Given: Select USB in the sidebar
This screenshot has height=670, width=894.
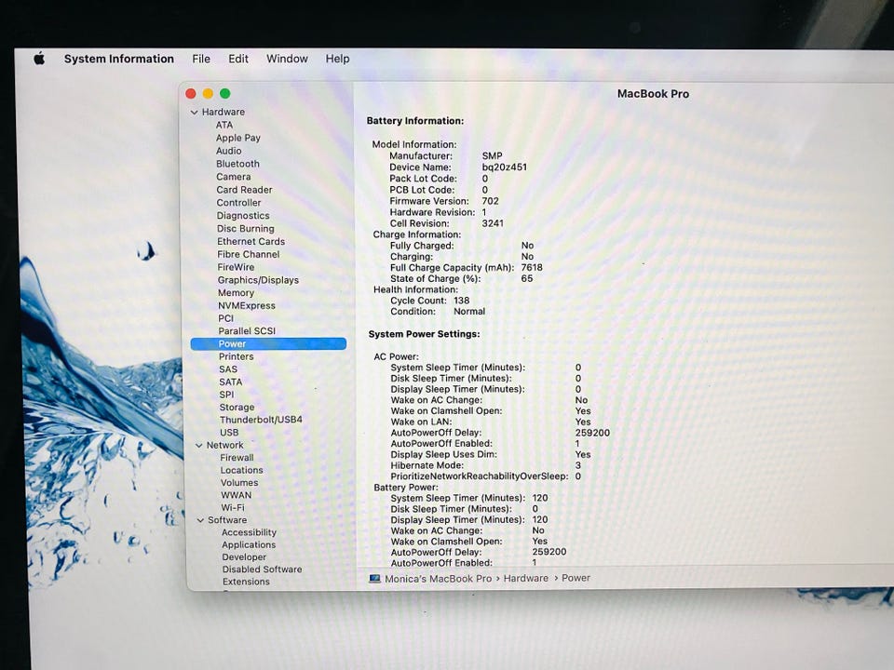Looking at the screenshot, I should [229, 433].
